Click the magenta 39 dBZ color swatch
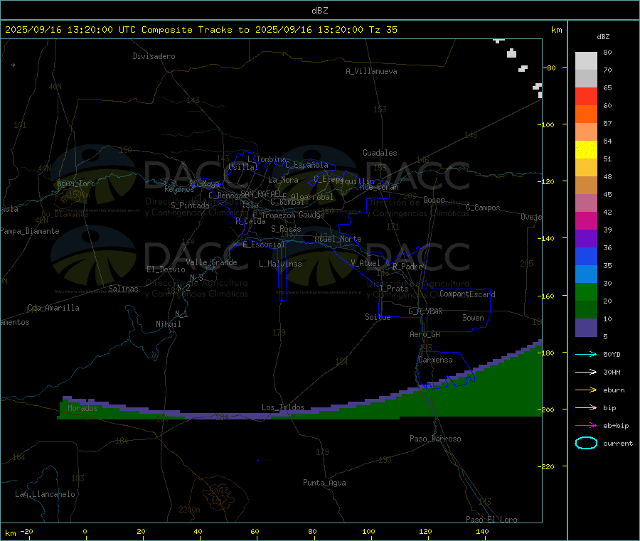The height and width of the screenshot is (541, 640). [x=586, y=220]
